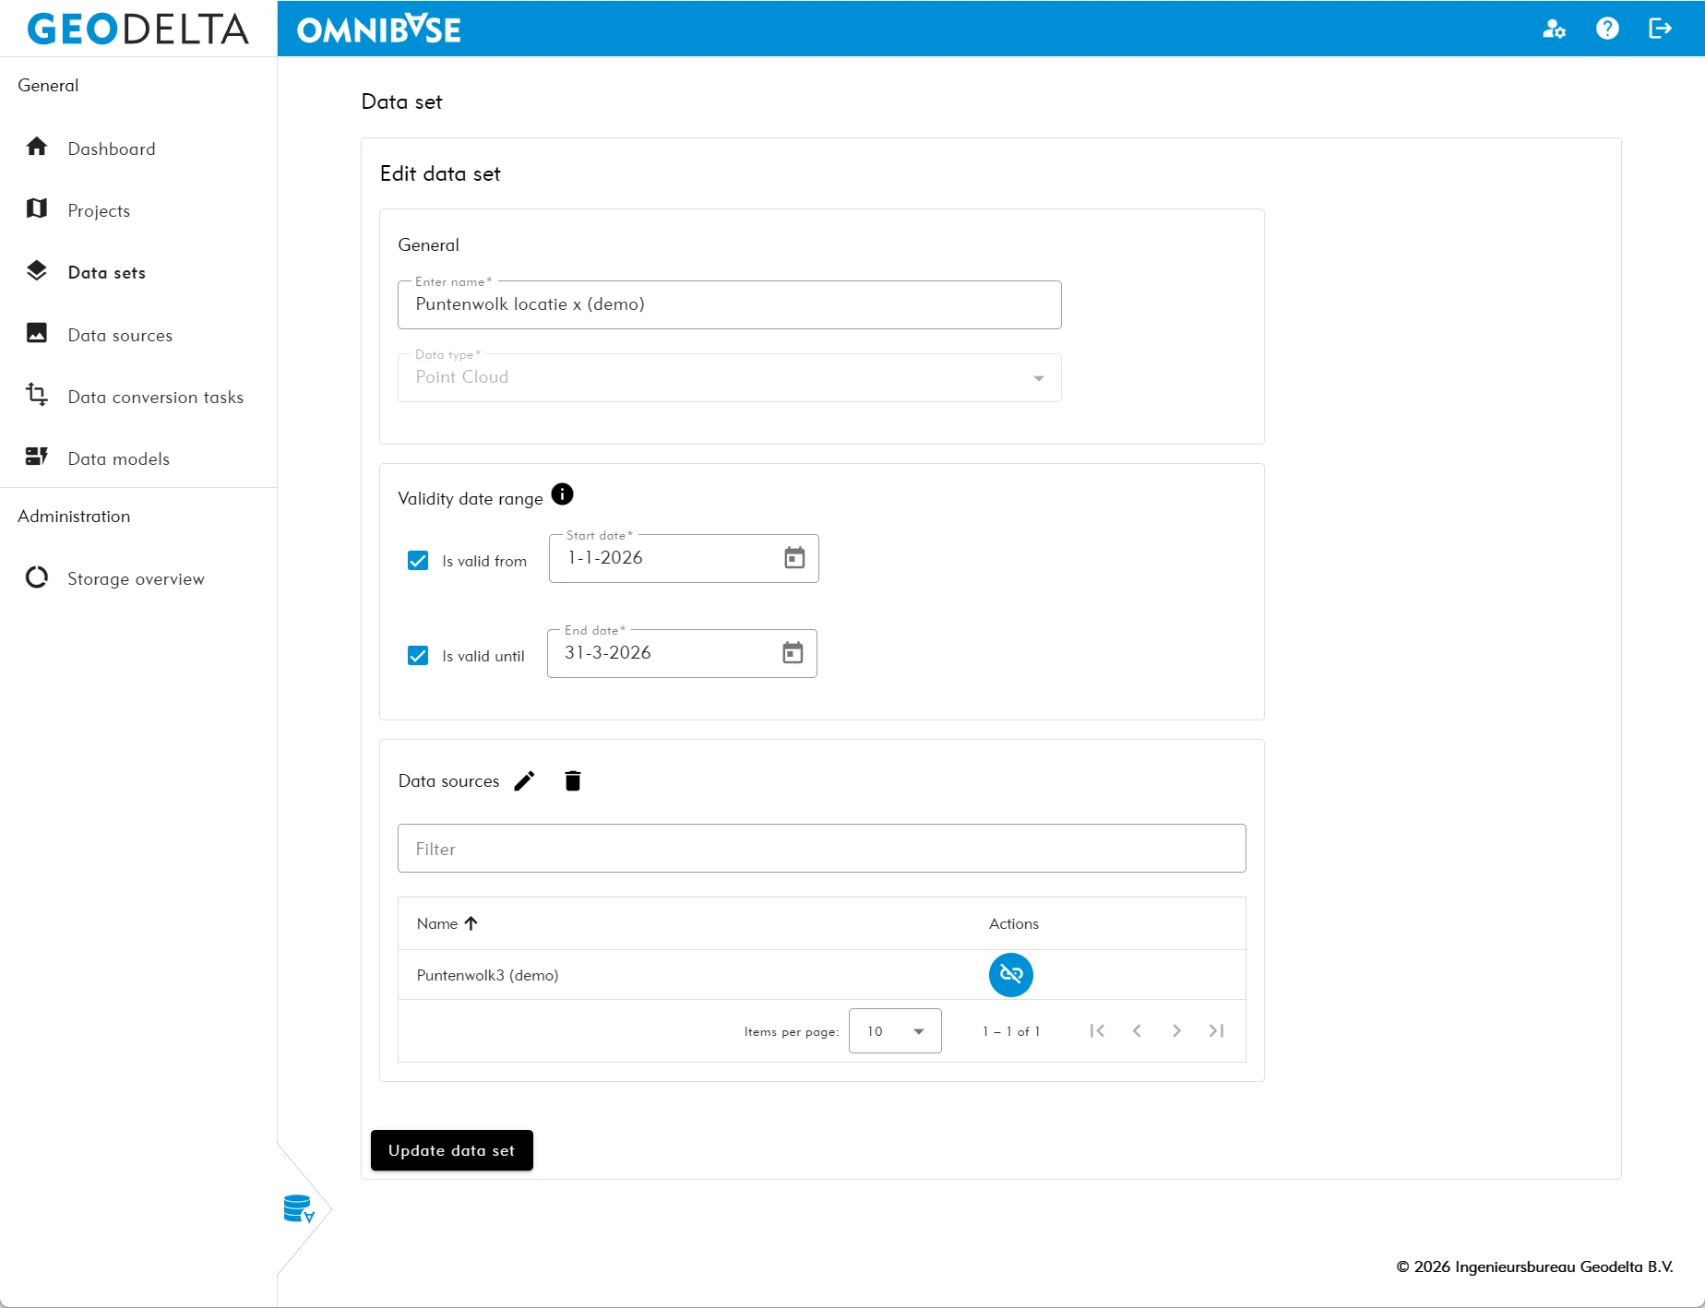Open Dashboard from the sidebar
The height and width of the screenshot is (1308, 1705).
(x=111, y=149)
